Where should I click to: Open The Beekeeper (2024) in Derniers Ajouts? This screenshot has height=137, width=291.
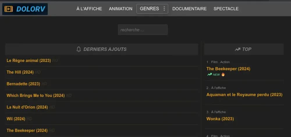pos(27,131)
